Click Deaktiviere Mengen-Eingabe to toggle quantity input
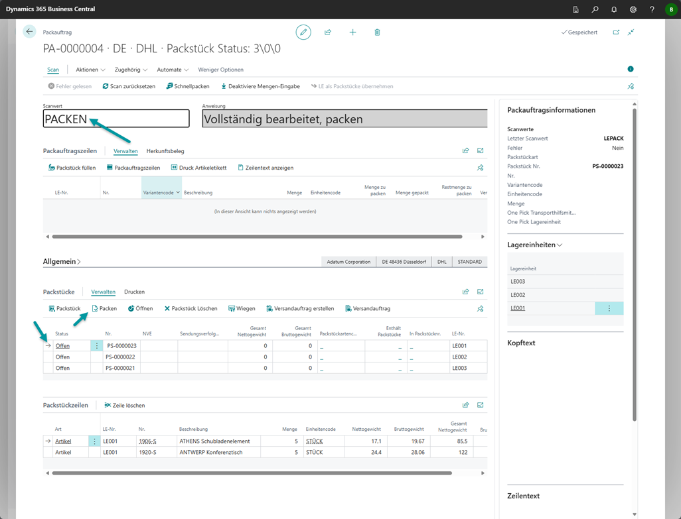This screenshot has height=519, width=681. tap(260, 86)
